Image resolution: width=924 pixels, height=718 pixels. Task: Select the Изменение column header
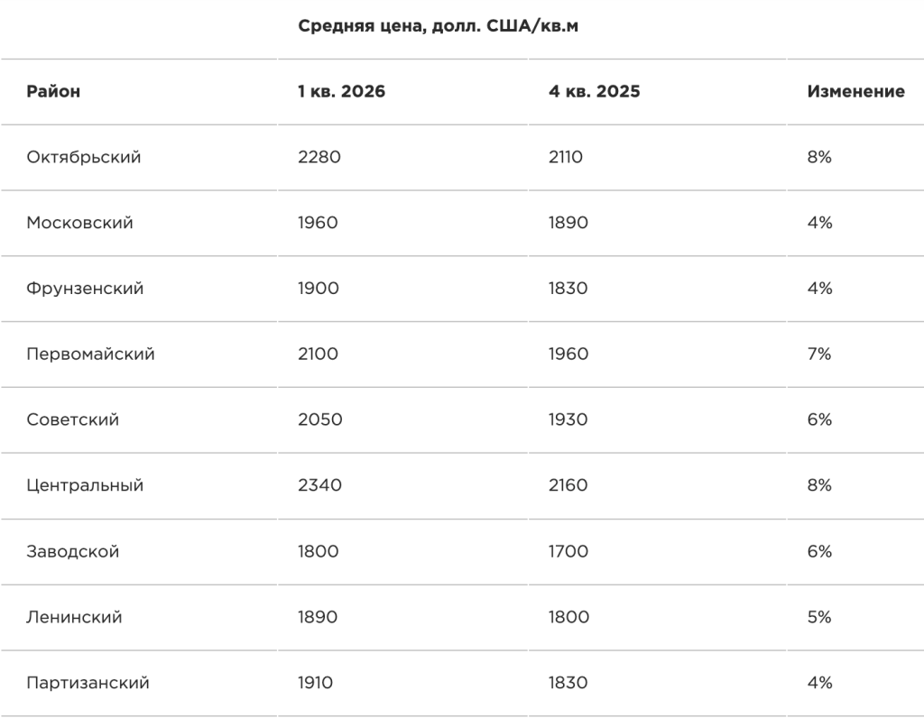coord(855,91)
